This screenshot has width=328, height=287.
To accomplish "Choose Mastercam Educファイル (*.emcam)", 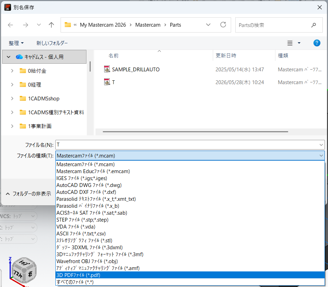I will pyautogui.click(x=190, y=171).
